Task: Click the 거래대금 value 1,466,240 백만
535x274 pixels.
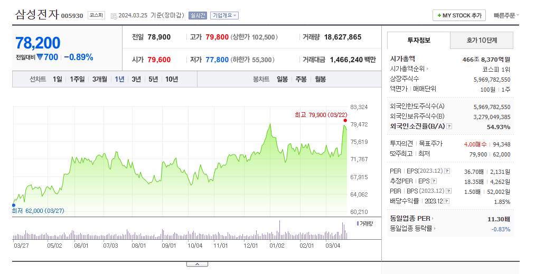Action: point(353,60)
